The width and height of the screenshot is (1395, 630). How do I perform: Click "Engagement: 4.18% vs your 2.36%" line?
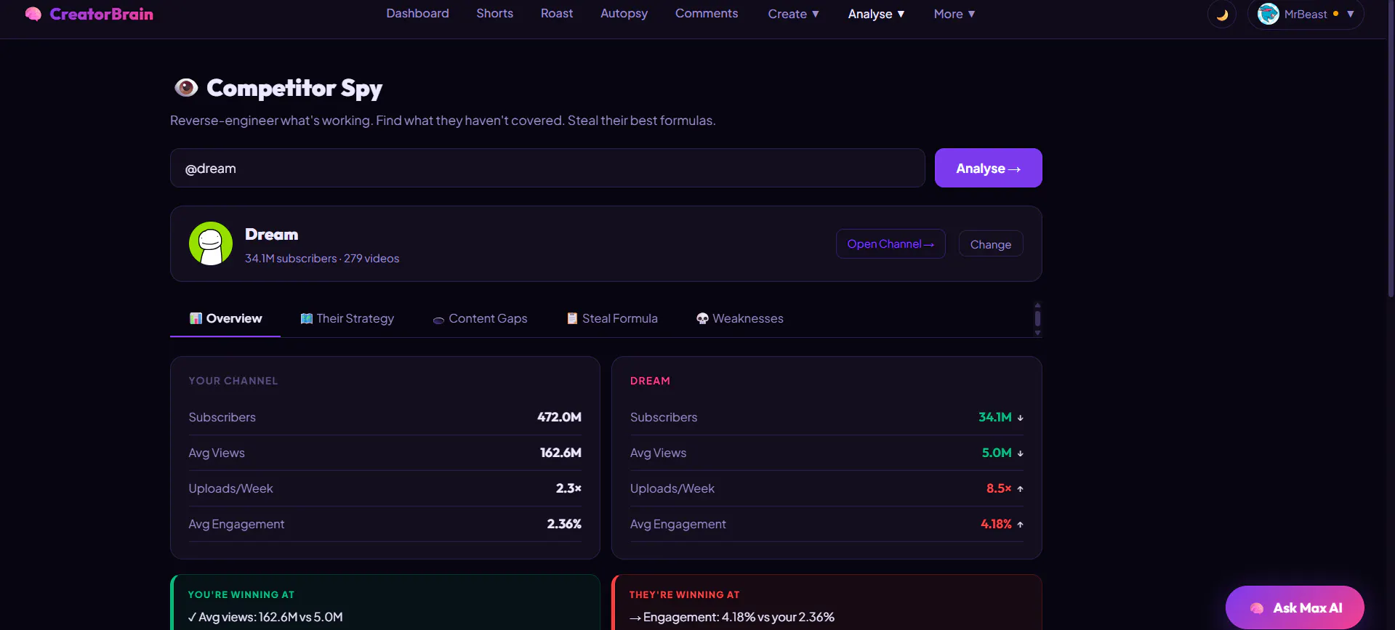coord(732,617)
